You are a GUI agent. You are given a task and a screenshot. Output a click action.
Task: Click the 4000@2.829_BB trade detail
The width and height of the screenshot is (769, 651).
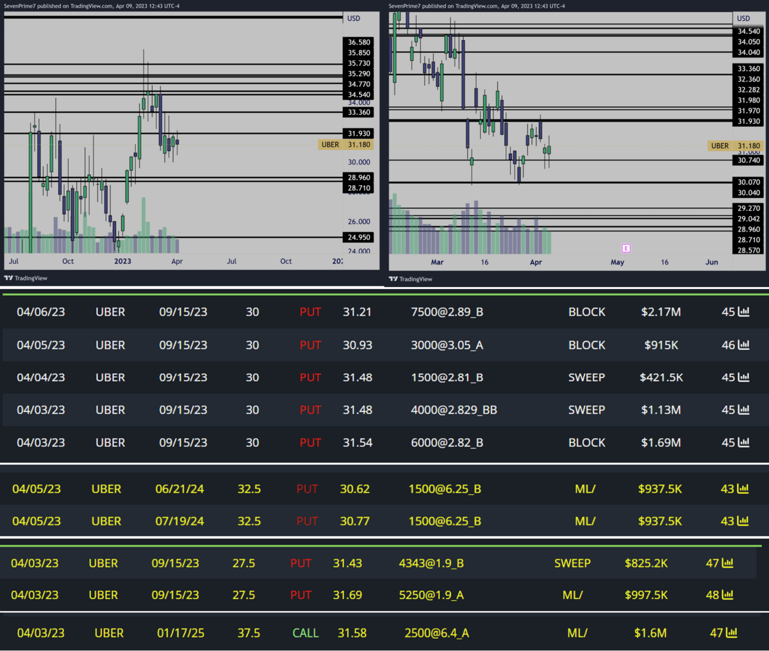(454, 409)
